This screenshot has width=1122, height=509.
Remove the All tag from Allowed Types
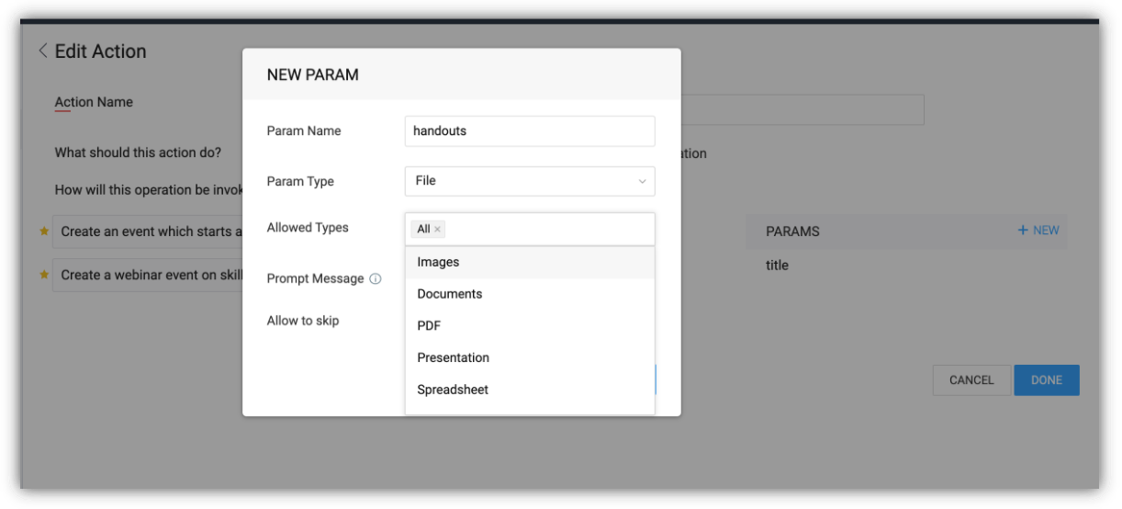tap(438, 230)
